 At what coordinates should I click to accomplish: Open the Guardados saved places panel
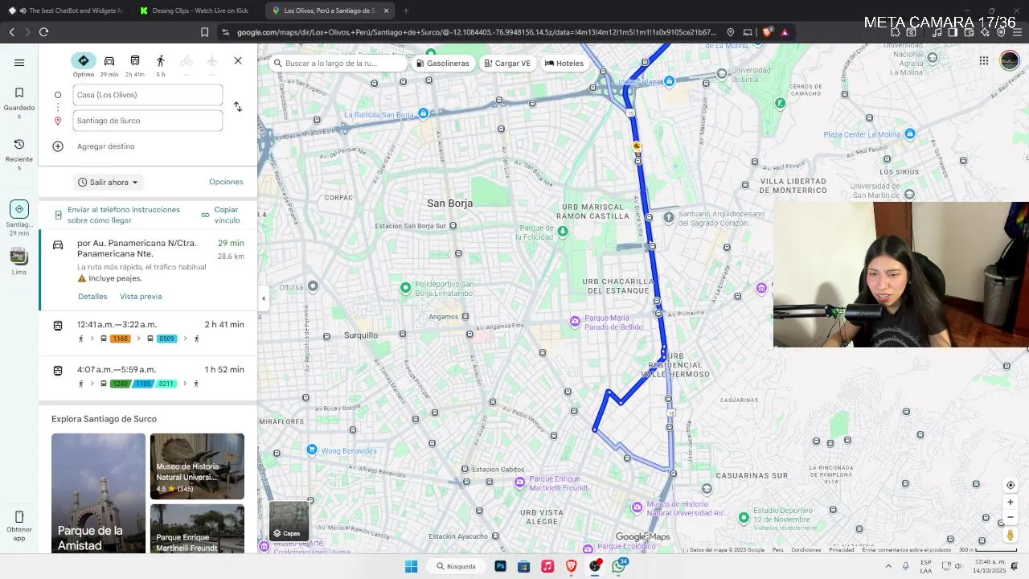coord(19,103)
